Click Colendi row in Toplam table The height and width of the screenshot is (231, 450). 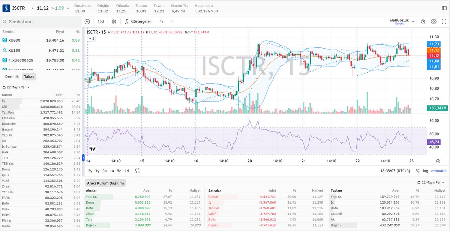coord(389,213)
